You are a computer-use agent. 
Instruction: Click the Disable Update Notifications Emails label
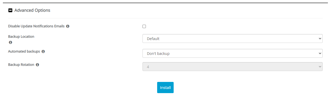[x=36, y=26]
